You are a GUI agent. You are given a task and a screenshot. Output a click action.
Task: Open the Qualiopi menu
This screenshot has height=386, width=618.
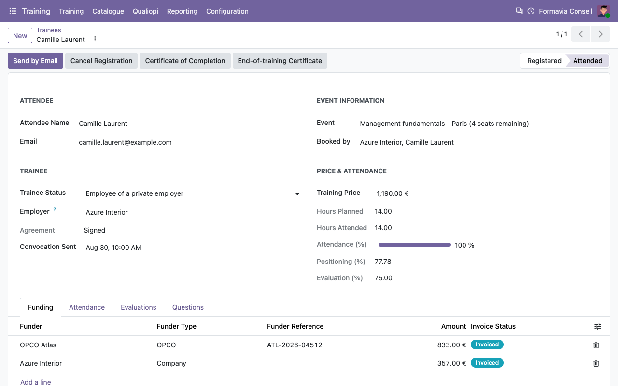[145, 11]
